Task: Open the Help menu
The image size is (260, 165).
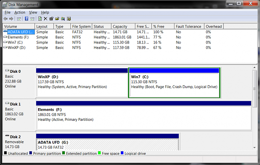Action: [x=45, y=12]
